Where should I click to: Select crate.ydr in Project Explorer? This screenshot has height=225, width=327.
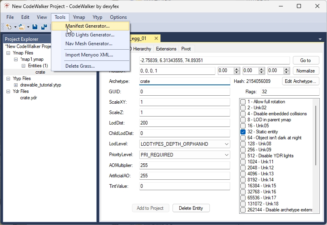[x=28, y=98]
